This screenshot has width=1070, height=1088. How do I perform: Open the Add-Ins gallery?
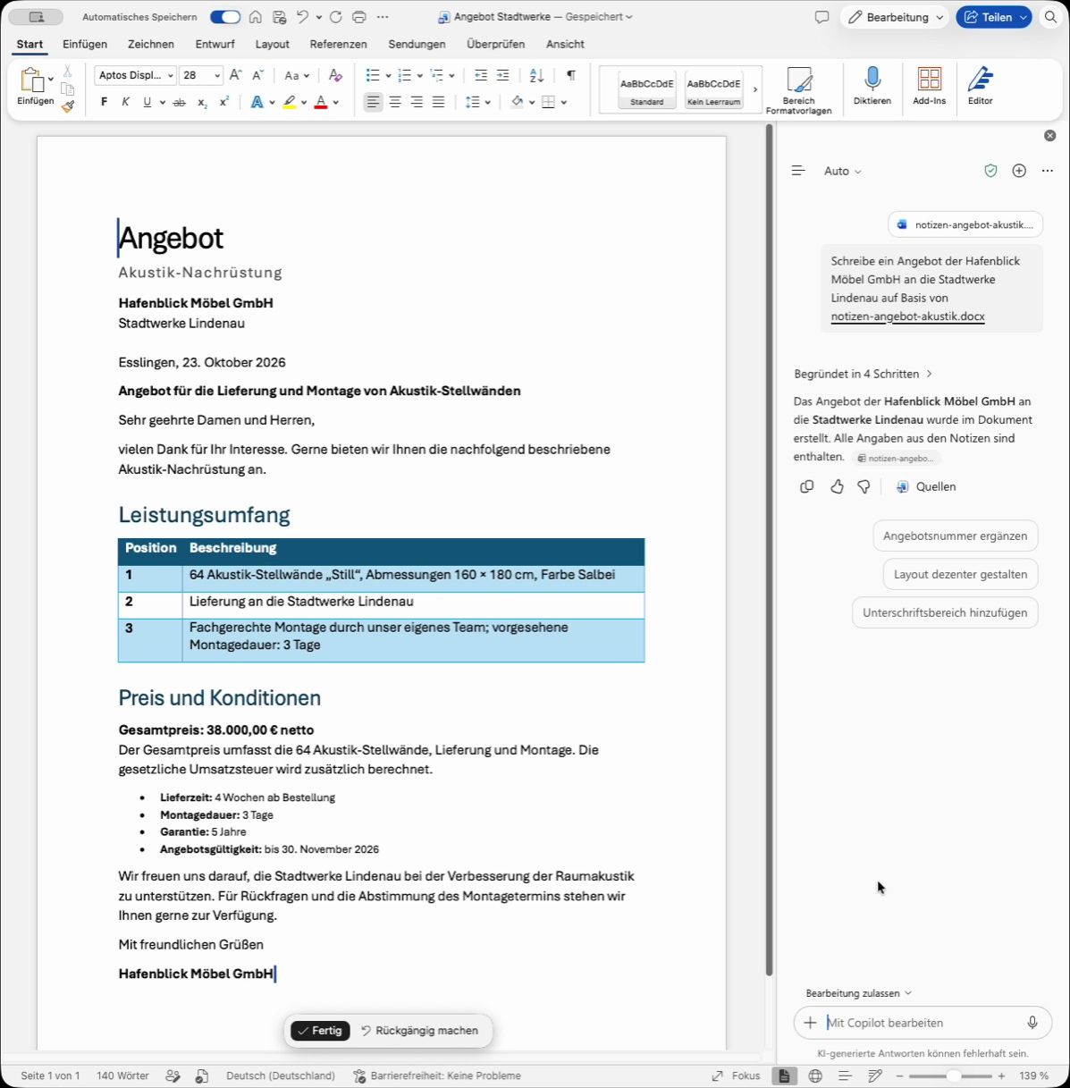point(930,86)
